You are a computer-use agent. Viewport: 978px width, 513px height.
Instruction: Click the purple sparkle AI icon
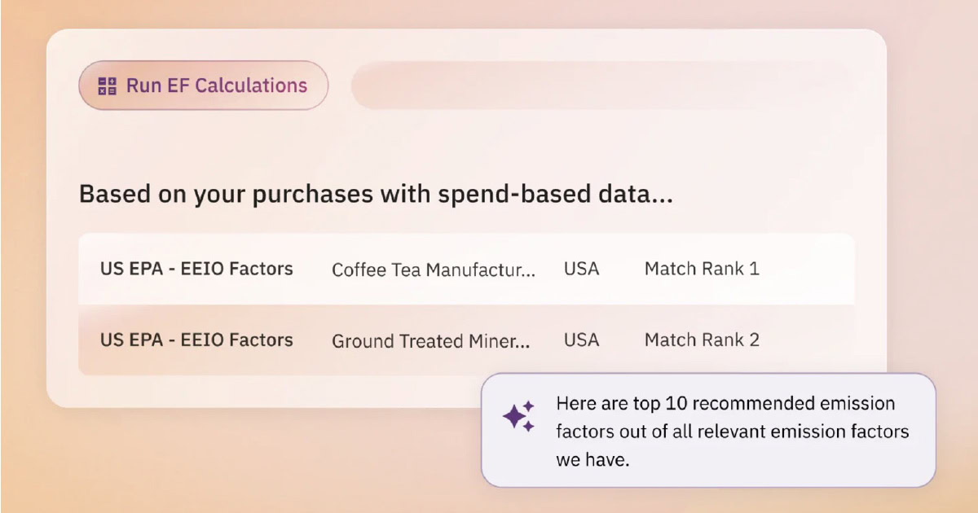coord(519,417)
